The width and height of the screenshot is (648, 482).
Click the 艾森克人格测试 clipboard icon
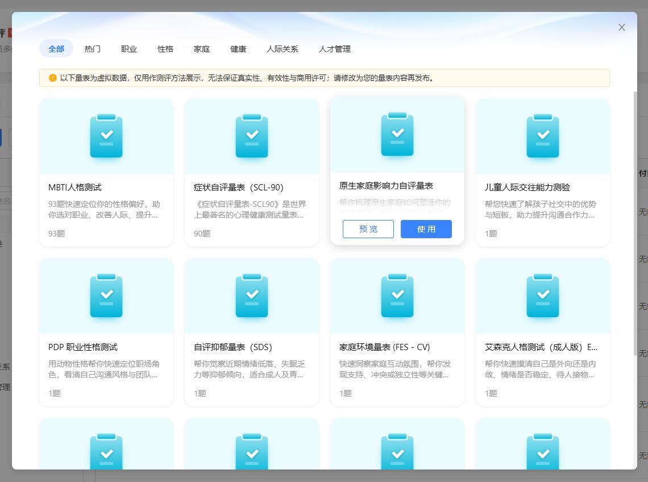click(543, 296)
